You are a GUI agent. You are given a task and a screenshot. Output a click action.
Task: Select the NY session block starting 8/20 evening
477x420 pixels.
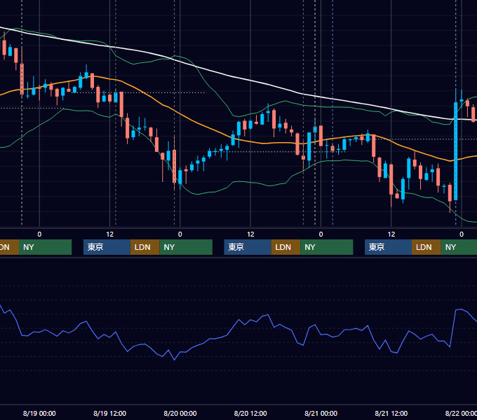pos(327,247)
